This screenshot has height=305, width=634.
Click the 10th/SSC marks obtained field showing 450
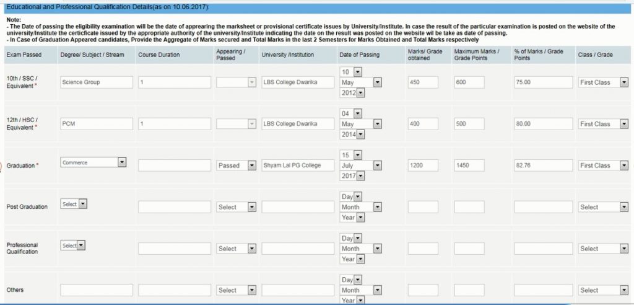pyautogui.click(x=423, y=82)
